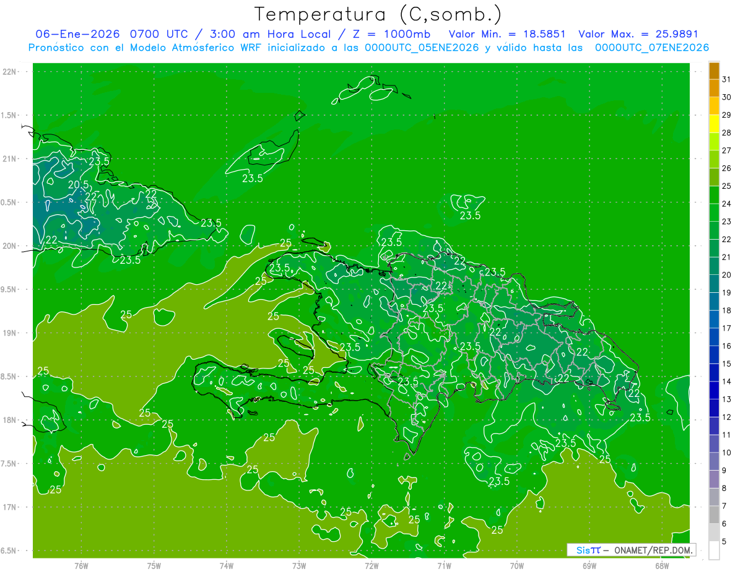Image resolution: width=743 pixels, height=574 pixels.
Task: Click the "10" color scale label
Action: [x=727, y=453]
